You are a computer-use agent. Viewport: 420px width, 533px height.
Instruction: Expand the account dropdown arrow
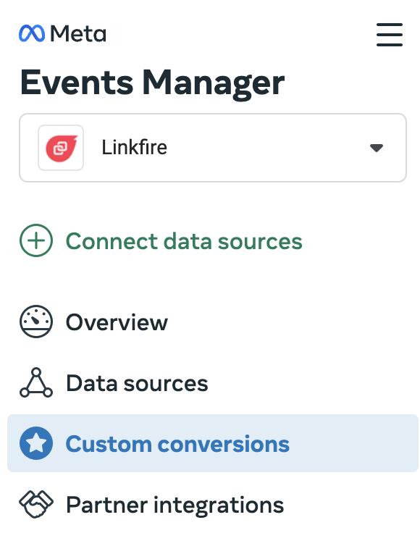tap(377, 148)
